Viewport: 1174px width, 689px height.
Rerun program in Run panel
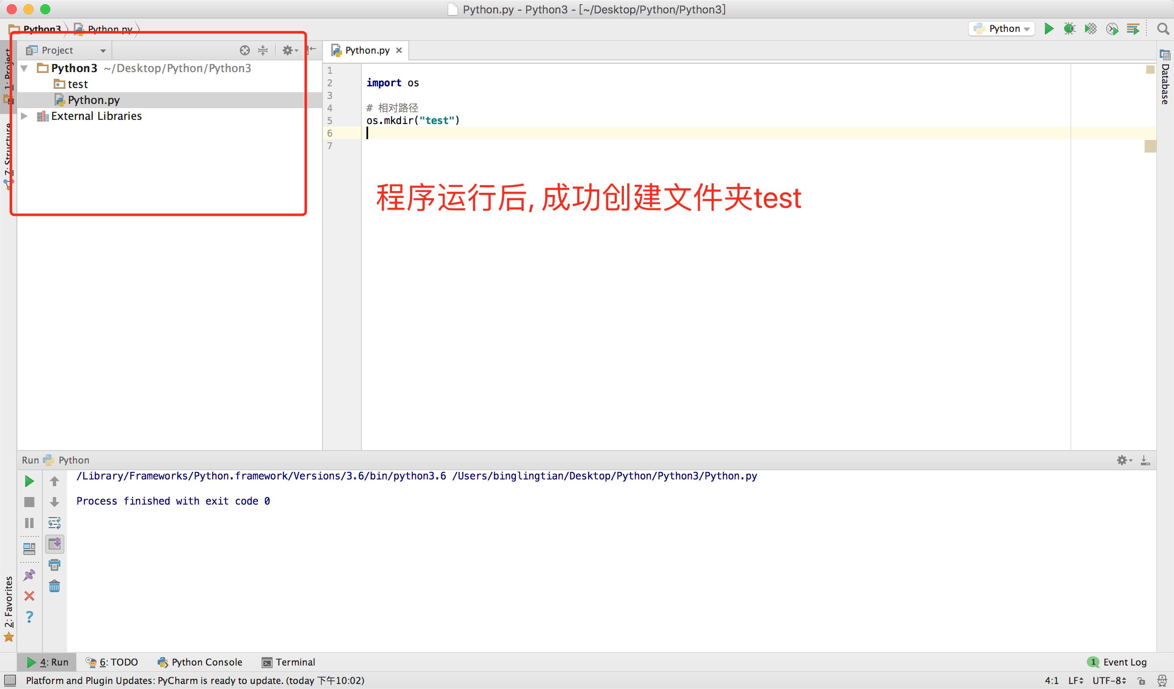[x=29, y=481]
